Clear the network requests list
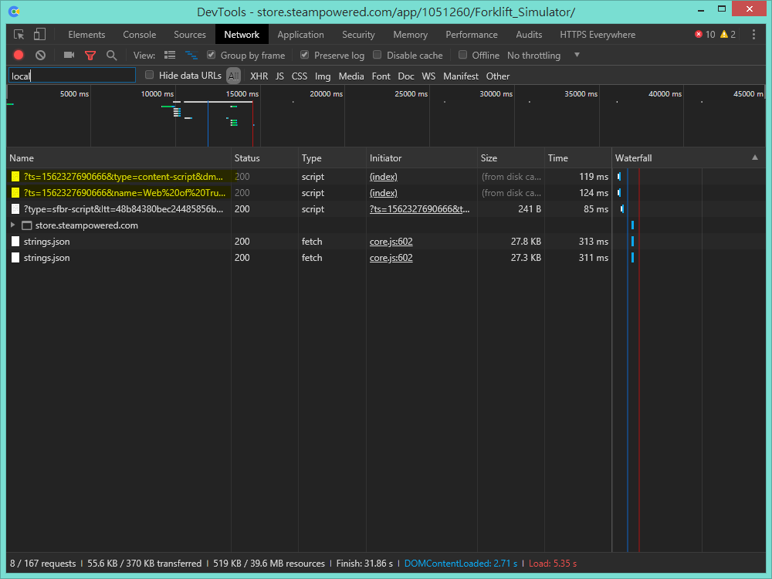Screen dimensions: 772x579 pos(40,55)
